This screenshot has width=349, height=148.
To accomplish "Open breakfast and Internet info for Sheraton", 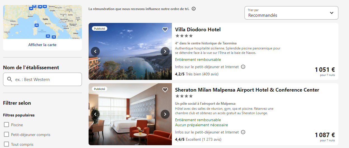I will point(243,132).
